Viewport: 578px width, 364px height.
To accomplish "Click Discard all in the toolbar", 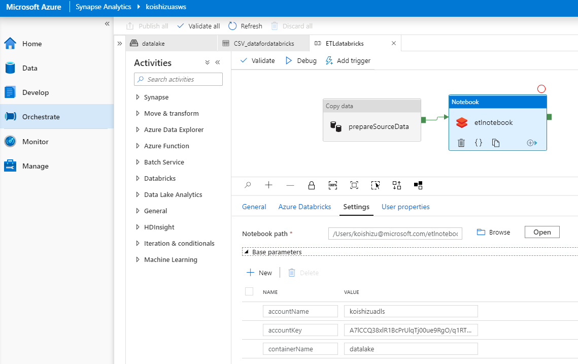I will (x=292, y=26).
